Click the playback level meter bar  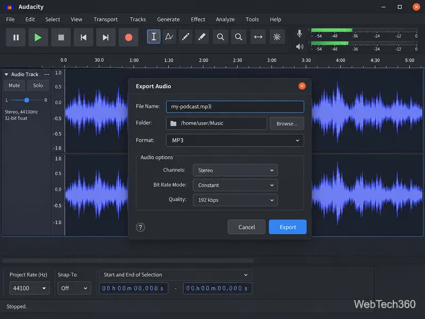(364, 43)
